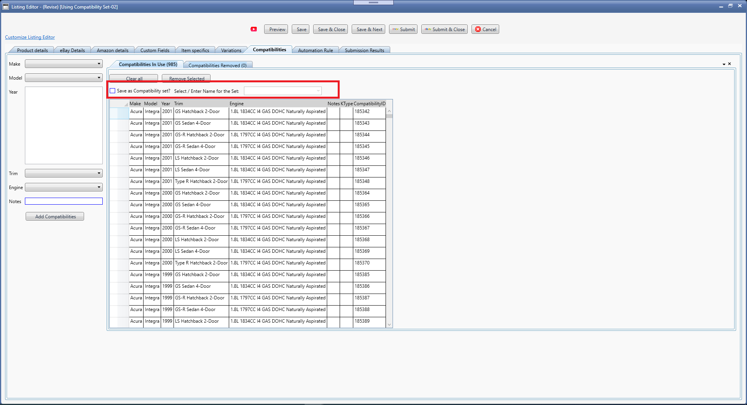The image size is (747, 405).
Task: Enable Save as Compatibility set checkbox
Action: 112,91
